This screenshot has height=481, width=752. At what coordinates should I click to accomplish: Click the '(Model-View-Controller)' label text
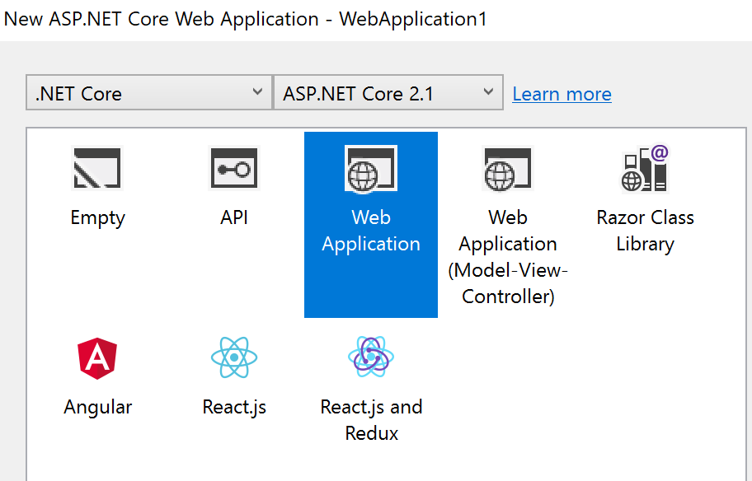coord(508,283)
